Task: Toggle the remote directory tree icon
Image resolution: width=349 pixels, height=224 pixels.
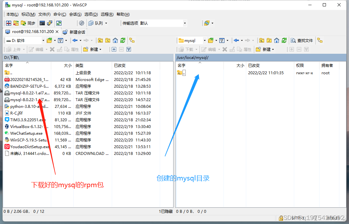Action: pyautogui.click(x=320, y=41)
